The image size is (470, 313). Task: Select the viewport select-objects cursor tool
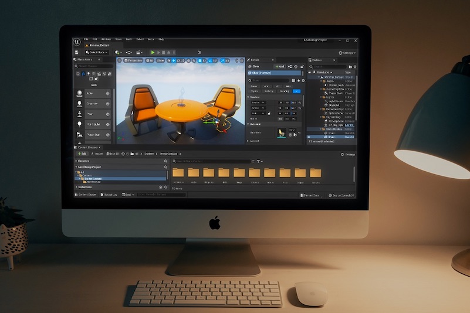coord(169,60)
